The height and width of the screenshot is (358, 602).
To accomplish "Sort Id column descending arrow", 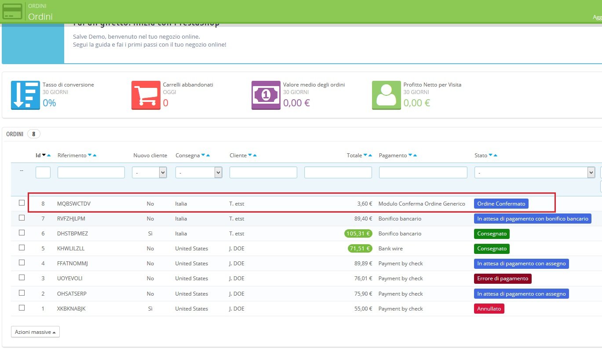I will coord(44,155).
